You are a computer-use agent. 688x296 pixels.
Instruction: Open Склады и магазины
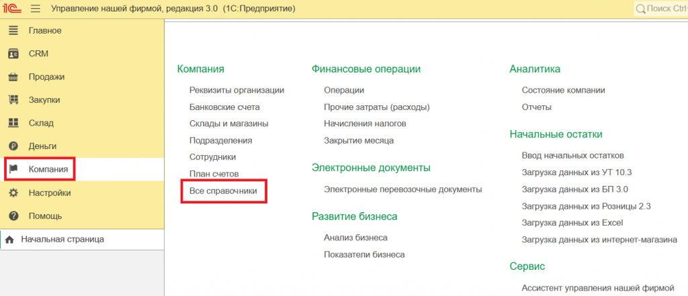coord(229,124)
